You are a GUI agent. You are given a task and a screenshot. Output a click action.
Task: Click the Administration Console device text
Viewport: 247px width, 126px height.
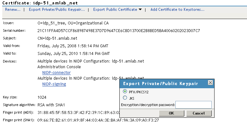tap(59, 67)
